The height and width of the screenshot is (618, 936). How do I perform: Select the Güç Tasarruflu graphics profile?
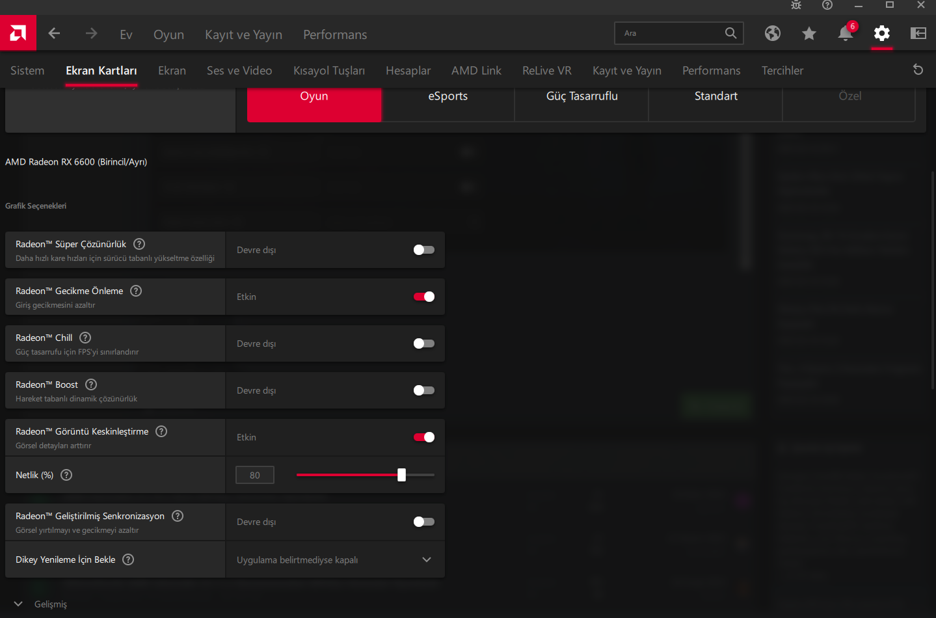click(x=582, y=104)
